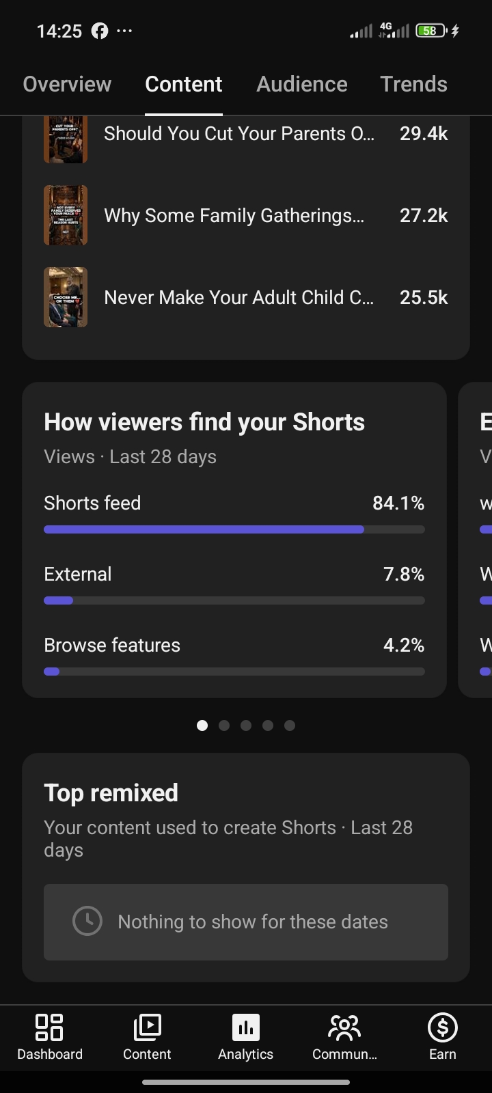Switch to the Audience tab
The width and height of the screenshot is (492, 1093).
pos(302,84)
